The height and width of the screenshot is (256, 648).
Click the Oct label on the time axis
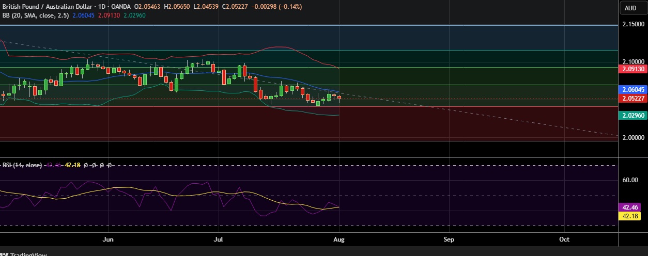[565, 239]
